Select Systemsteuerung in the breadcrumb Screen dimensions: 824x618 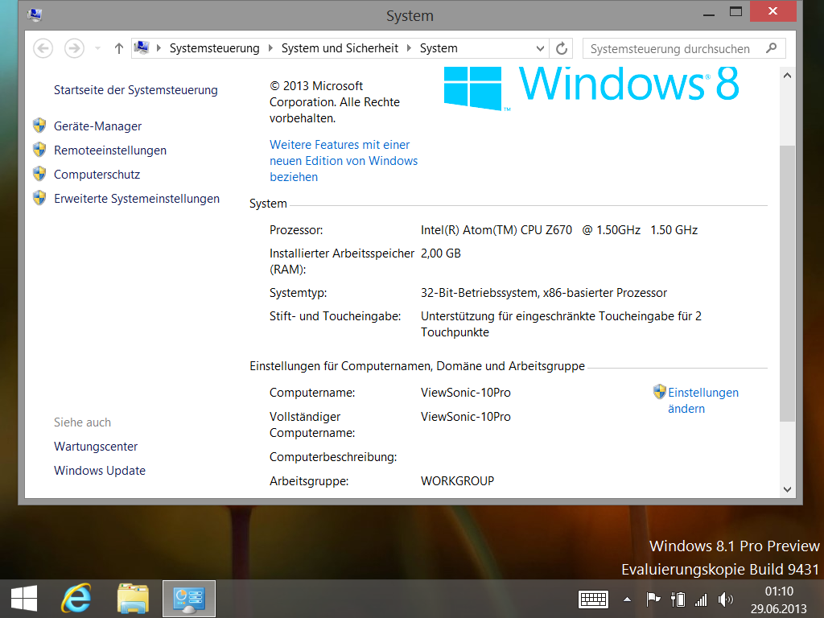(214, 48)
